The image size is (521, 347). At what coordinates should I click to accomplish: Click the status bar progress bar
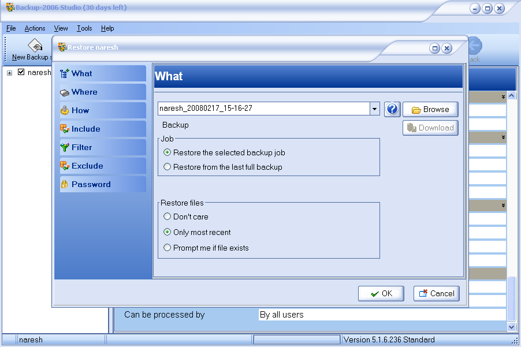pyautogui.click(x=297, y=339)
